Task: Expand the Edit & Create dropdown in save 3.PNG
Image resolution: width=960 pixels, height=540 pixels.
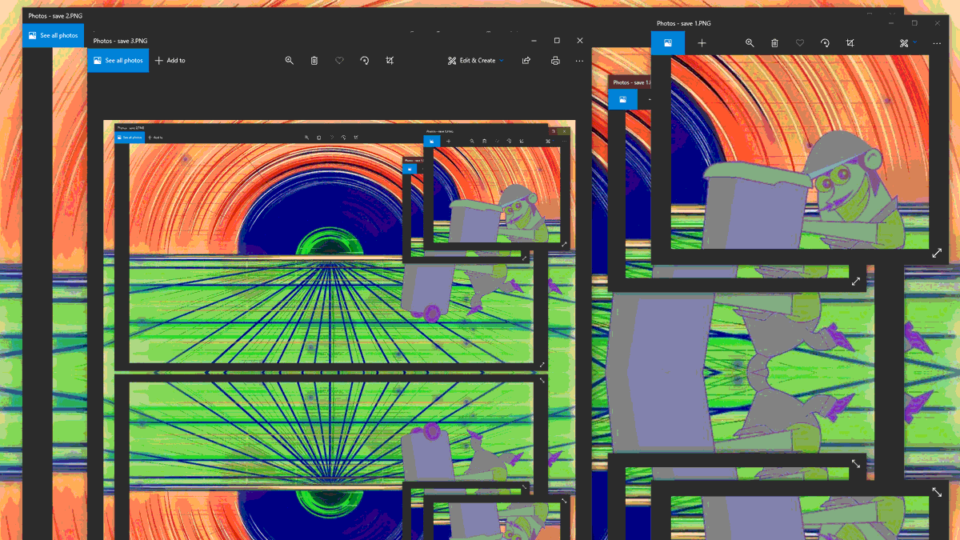Action: point(476,60)
